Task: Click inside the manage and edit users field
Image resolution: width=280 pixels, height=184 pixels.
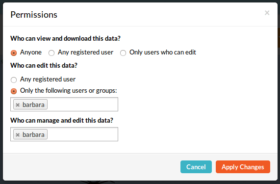Action: pos(64,134)
